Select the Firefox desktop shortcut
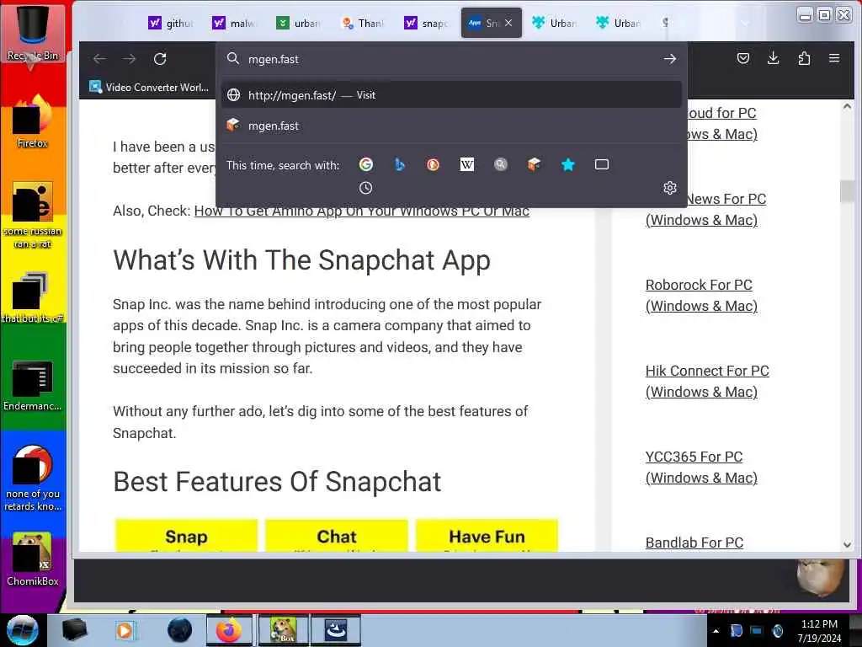Image resolution: width=862 pixels, height=647 pixels. pyautogui.click(x=33, y=121)
